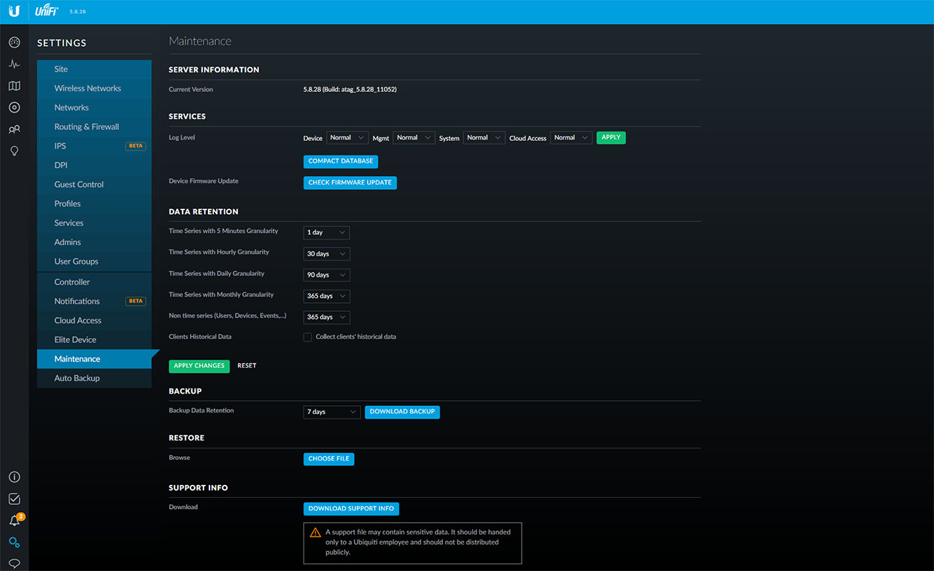Click Choose File button

(328, 459)
